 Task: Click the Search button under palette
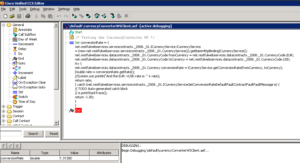tap(33, 134)
